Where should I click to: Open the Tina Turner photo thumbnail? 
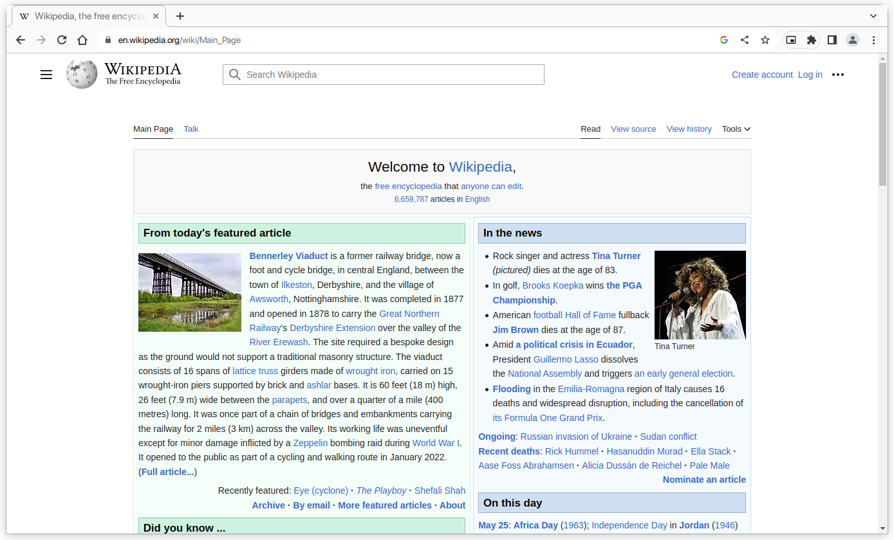700,295
